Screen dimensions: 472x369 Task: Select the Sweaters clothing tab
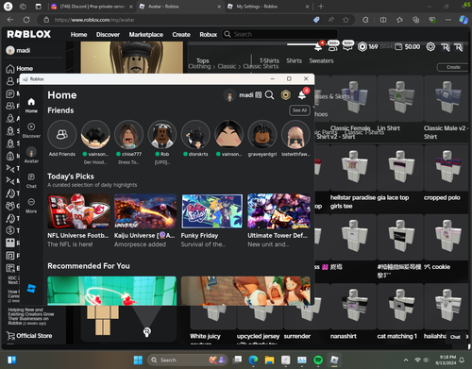pyautogui.click(x=321, y=60)
